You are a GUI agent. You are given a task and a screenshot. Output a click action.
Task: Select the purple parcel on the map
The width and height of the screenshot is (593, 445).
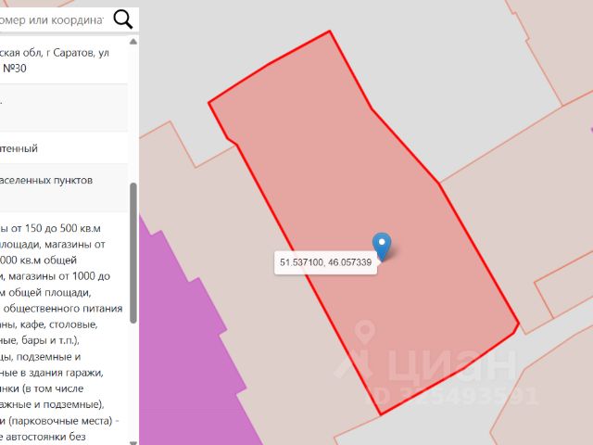(189, 360)
